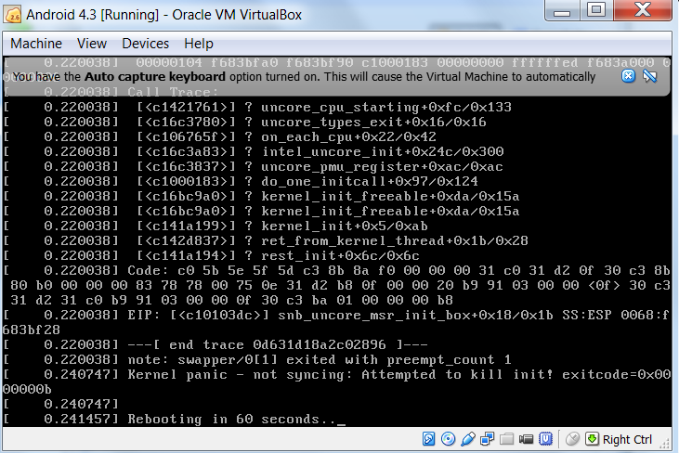Click the Right Ctrl host key label
The width and height of the screenshot is (679, 453).
tap(627, 439)
